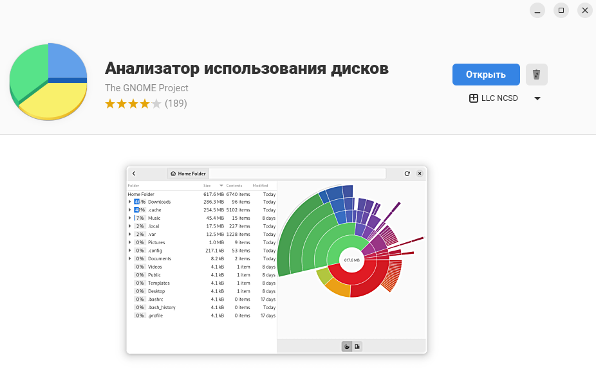Minimize the software window
Screen dimensions: 596x374
[537, 10]
